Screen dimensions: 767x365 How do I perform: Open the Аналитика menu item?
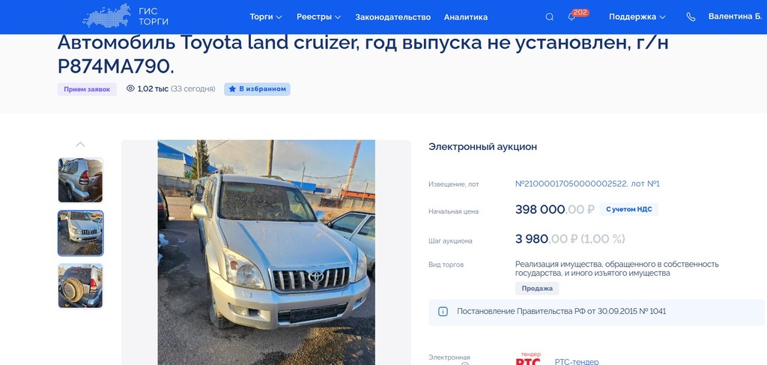coord(466,17)
